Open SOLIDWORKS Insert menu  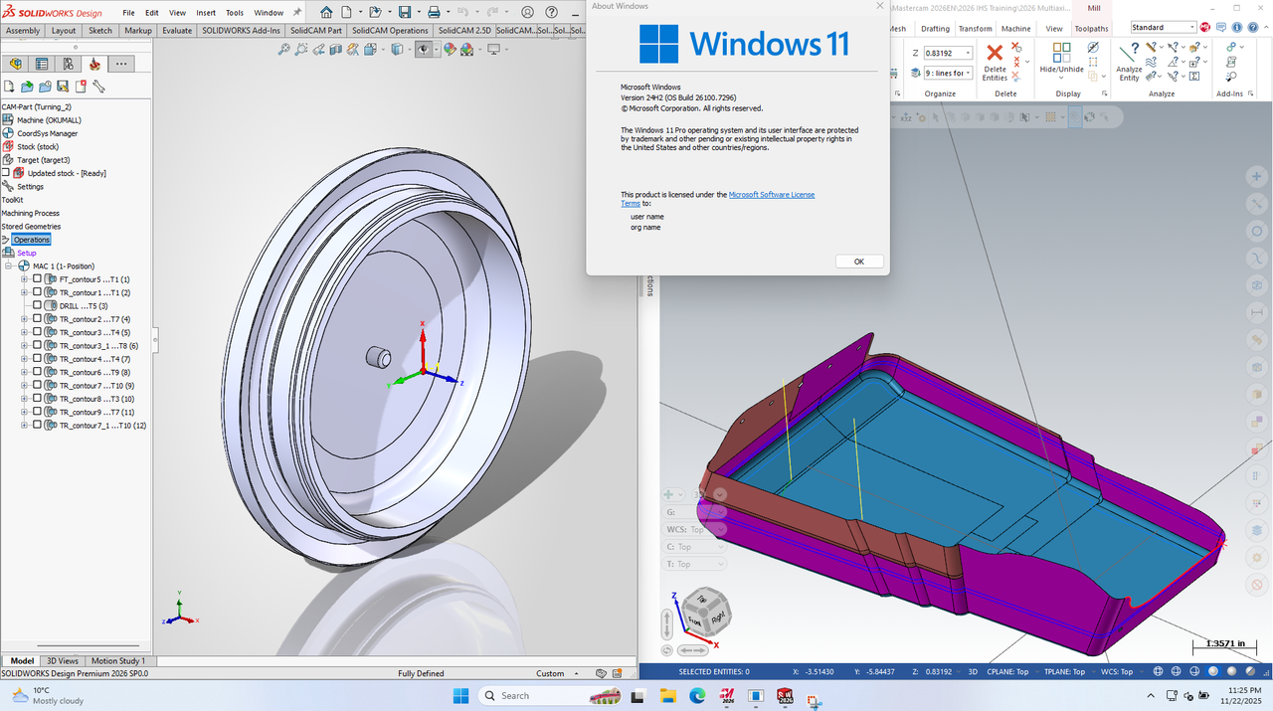click(x=206, y=13)
